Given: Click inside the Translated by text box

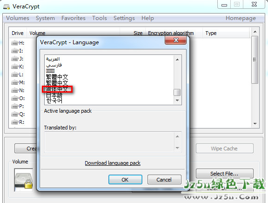Looking at the screenshot, I should pos(109,142).
